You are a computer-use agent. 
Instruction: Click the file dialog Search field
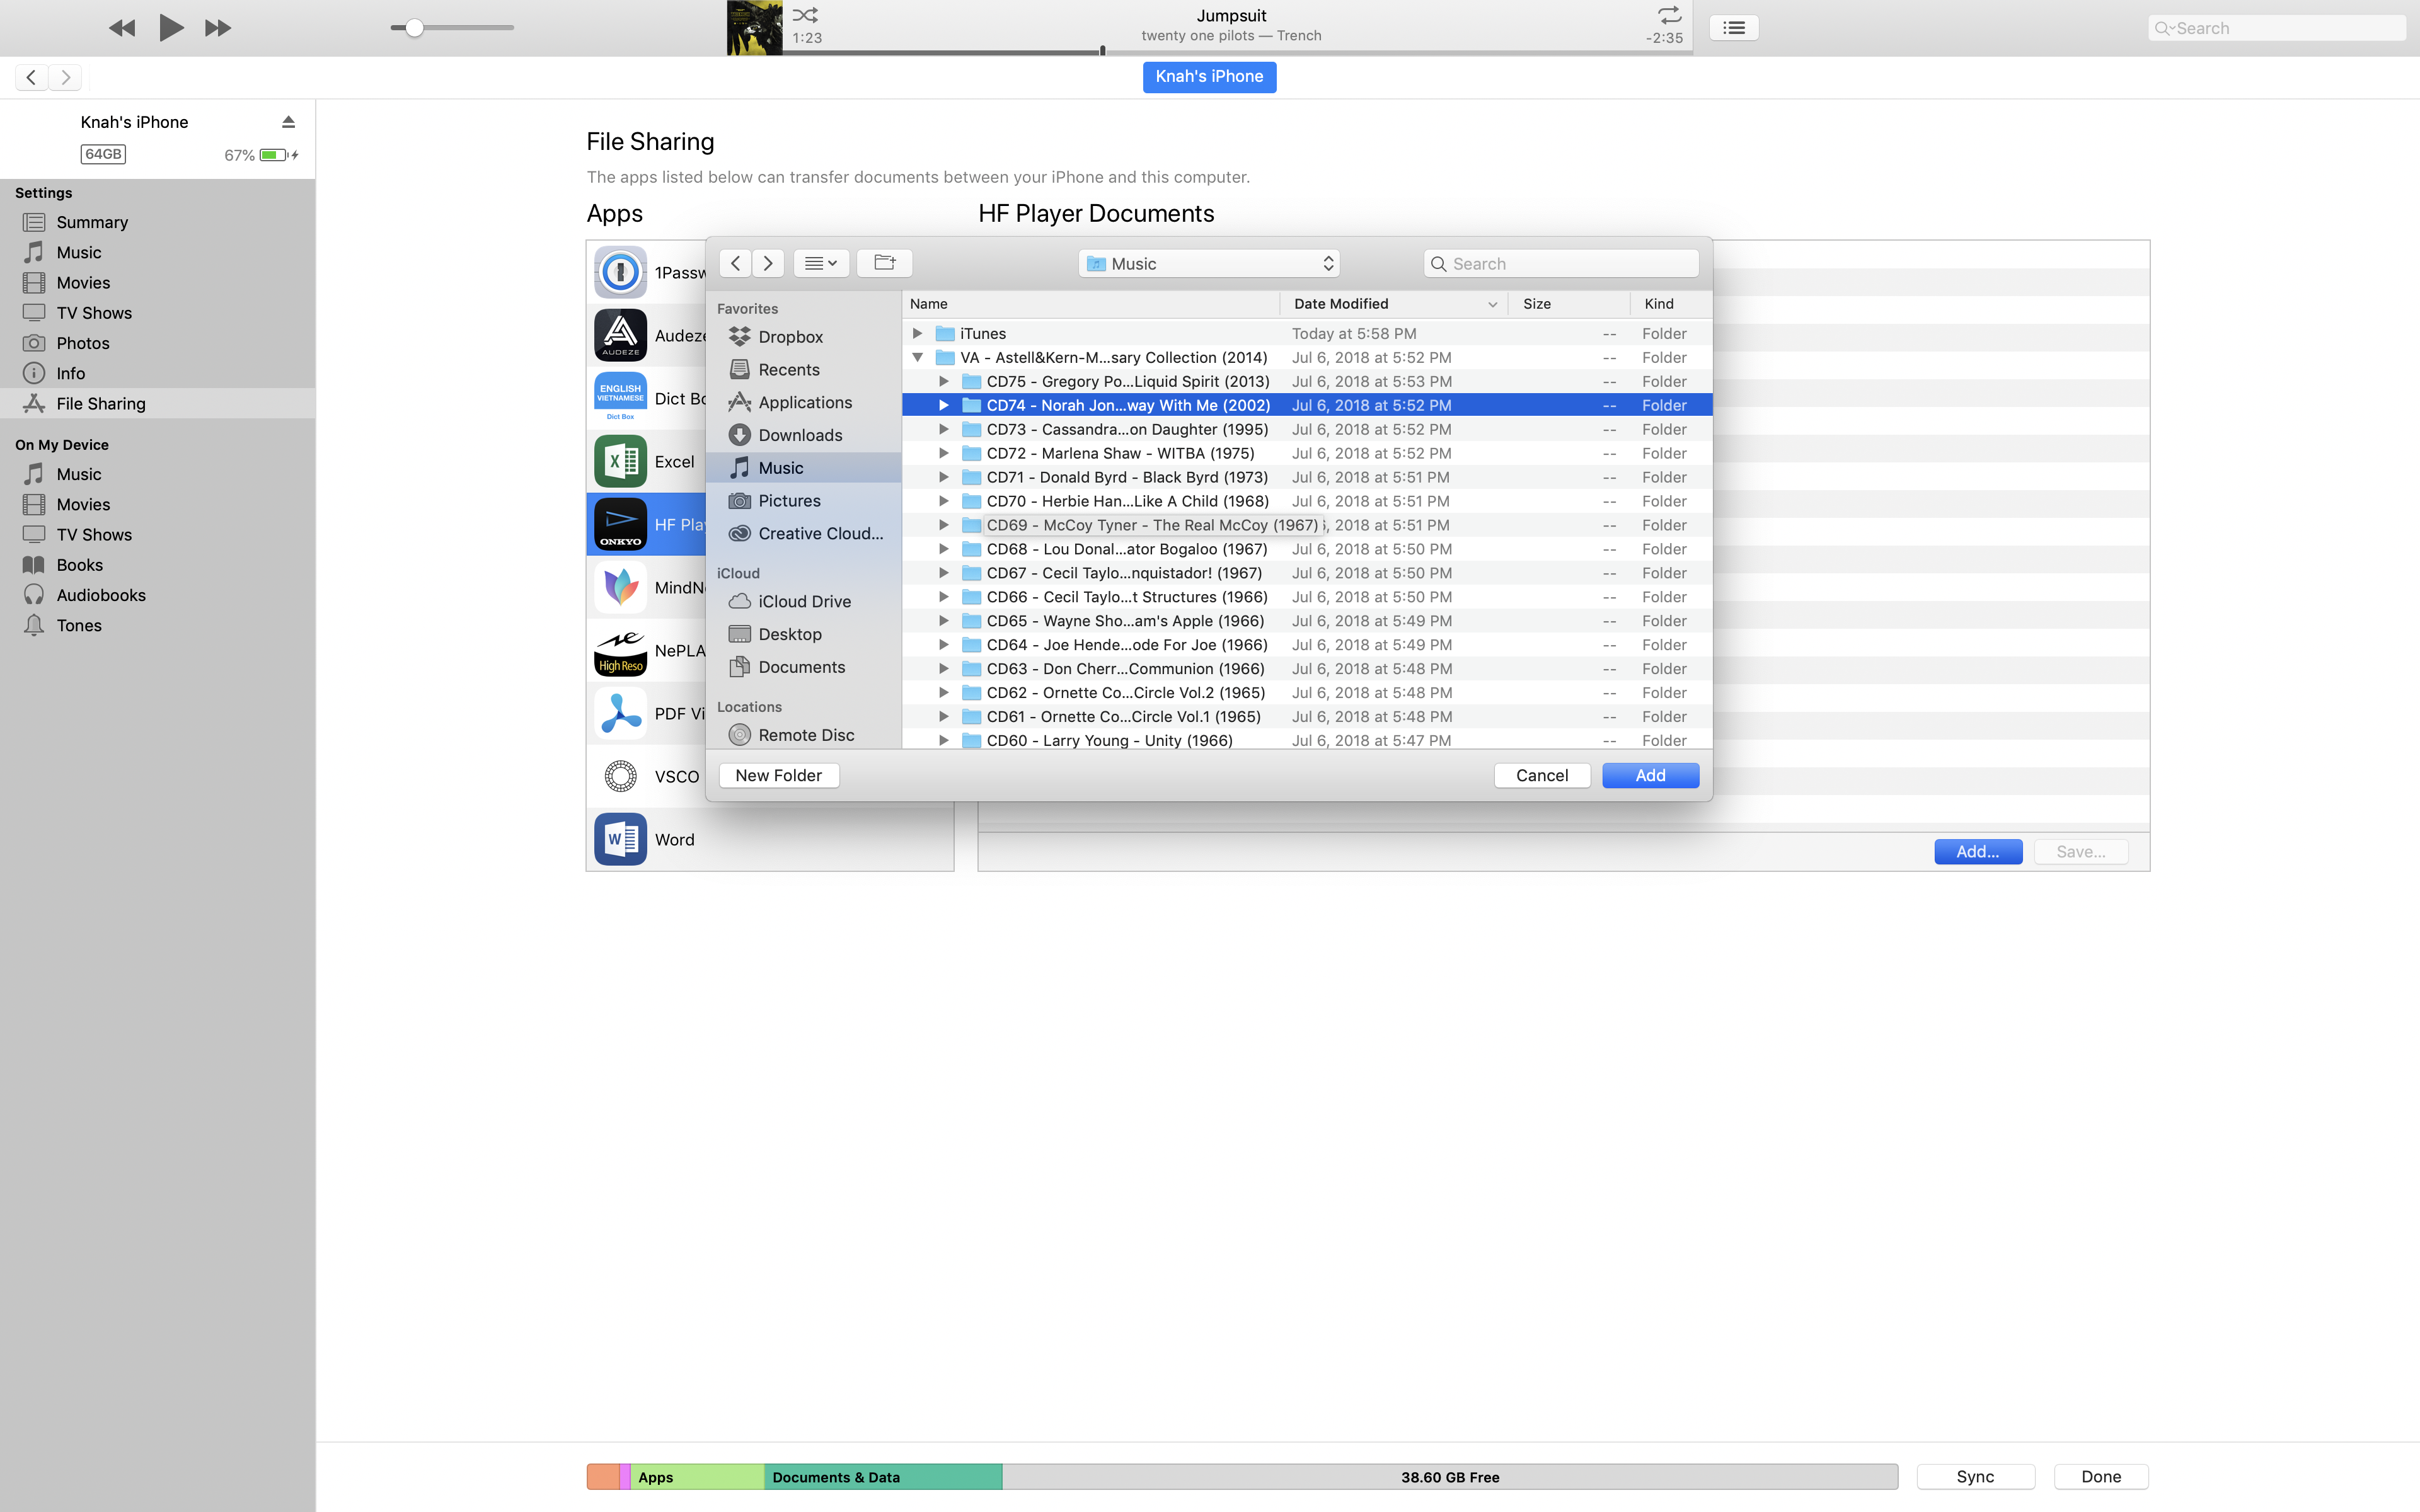1560,263
